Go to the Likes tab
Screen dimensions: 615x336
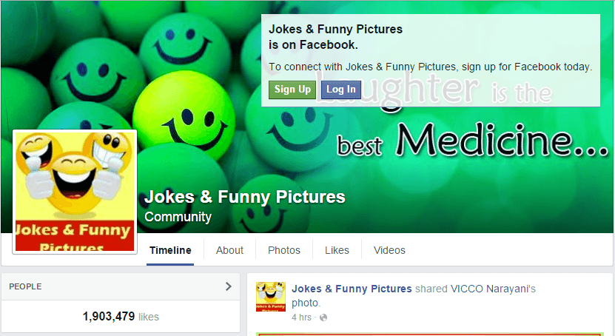click(337, 250)
